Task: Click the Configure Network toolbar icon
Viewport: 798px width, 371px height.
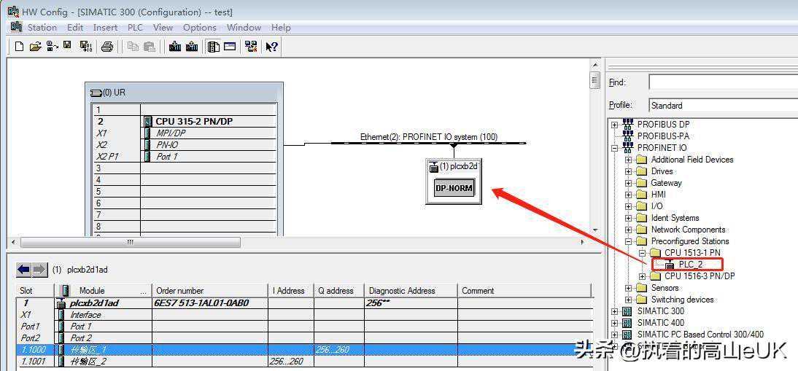Action: pyautogui.click(x=251, y=47)
